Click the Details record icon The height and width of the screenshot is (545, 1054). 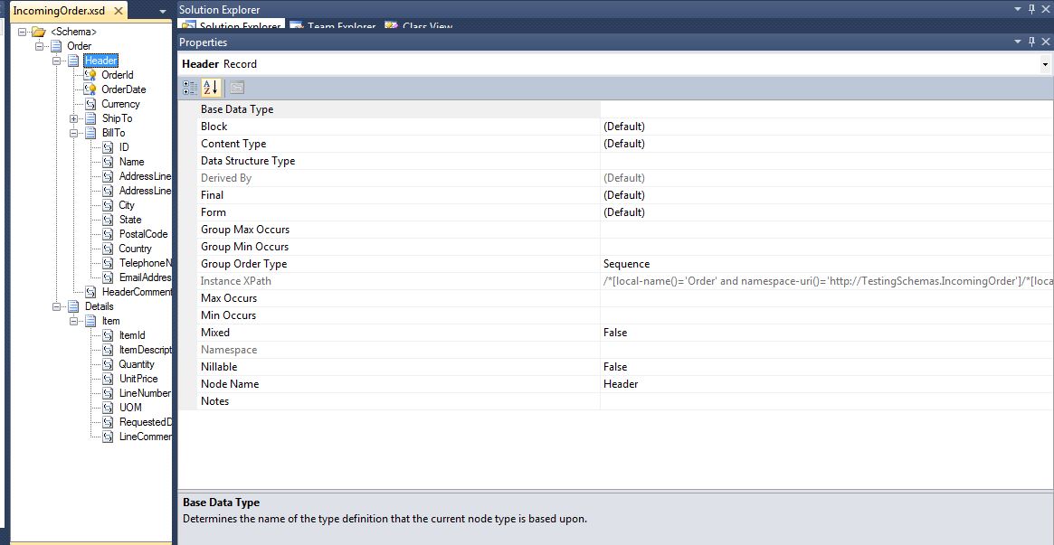click(73, 306)
